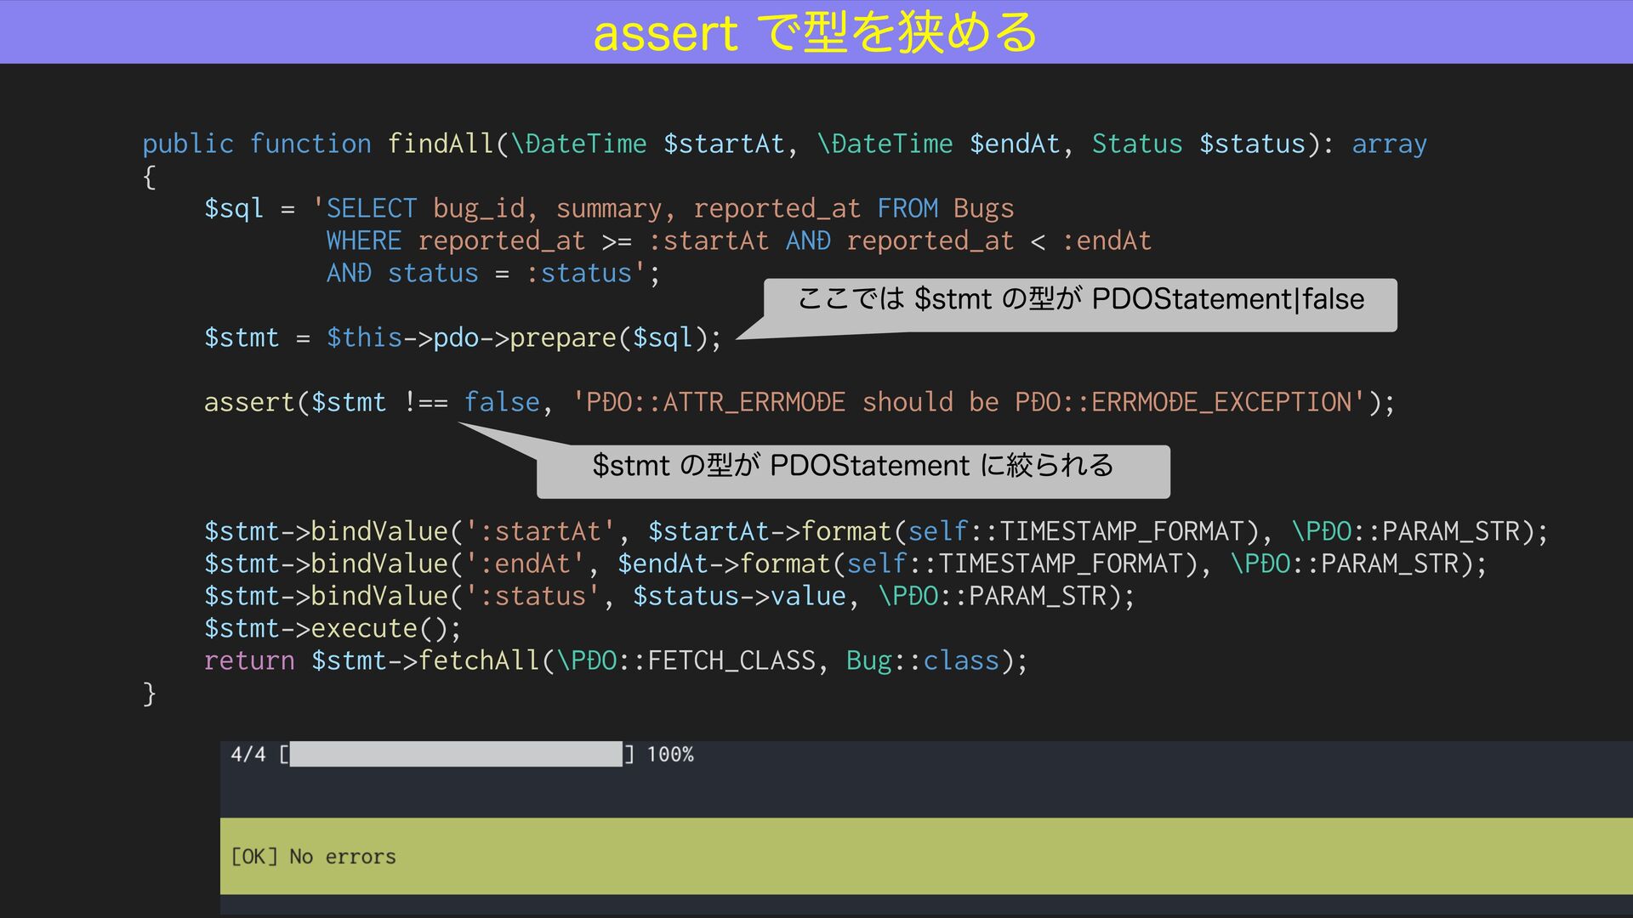The image size is (1633, 918).
Task: Click the findAll function name
Action: point(440,144)
